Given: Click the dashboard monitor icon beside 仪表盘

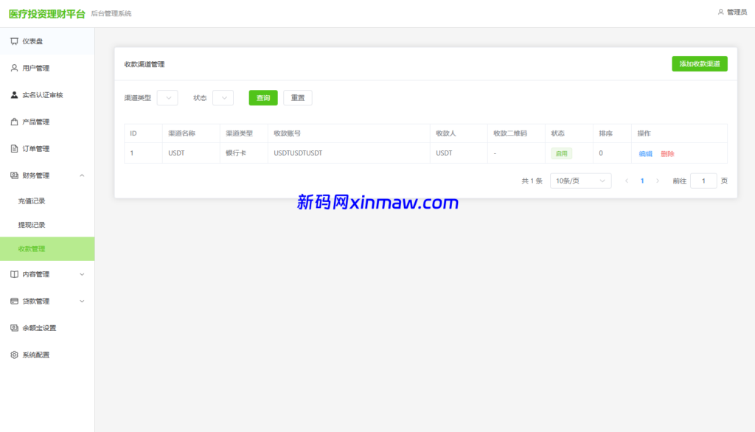Looking at the screenshot, I should [x=15, y=41].
